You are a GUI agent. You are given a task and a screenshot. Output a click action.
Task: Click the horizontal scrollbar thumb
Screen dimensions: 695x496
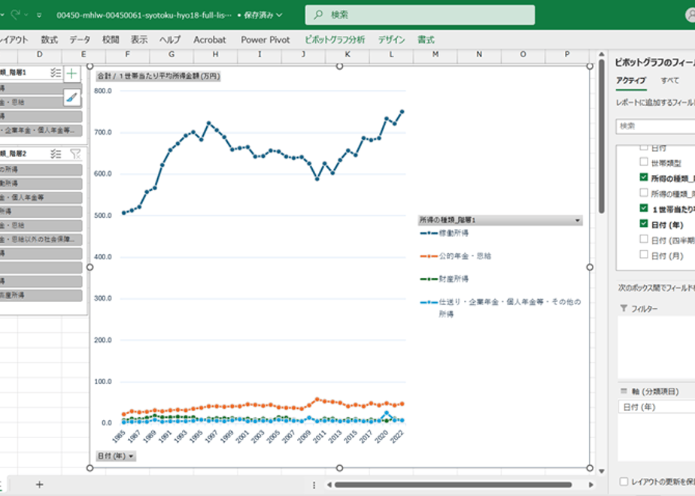click(x=453, y=485)
